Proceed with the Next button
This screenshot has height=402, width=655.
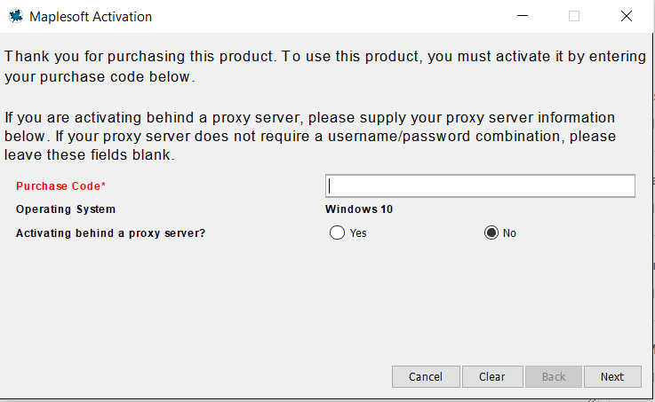[611, 376]
